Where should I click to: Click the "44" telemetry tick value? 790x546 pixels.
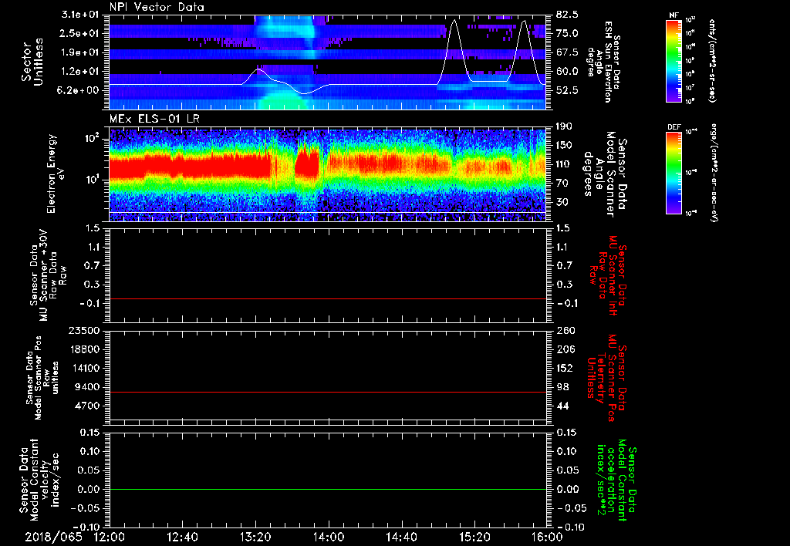click(x=562, y=406)
